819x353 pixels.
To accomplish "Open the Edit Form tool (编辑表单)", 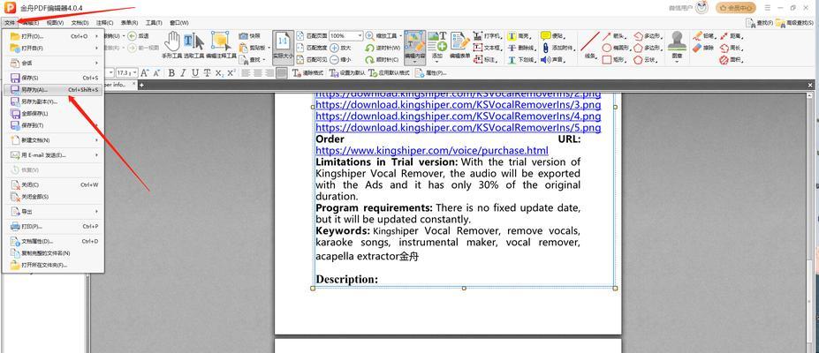I will (x=459, y=44).
